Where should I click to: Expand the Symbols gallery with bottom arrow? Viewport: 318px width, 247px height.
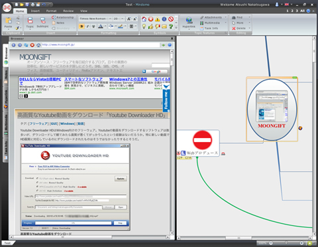click(176, 28)
